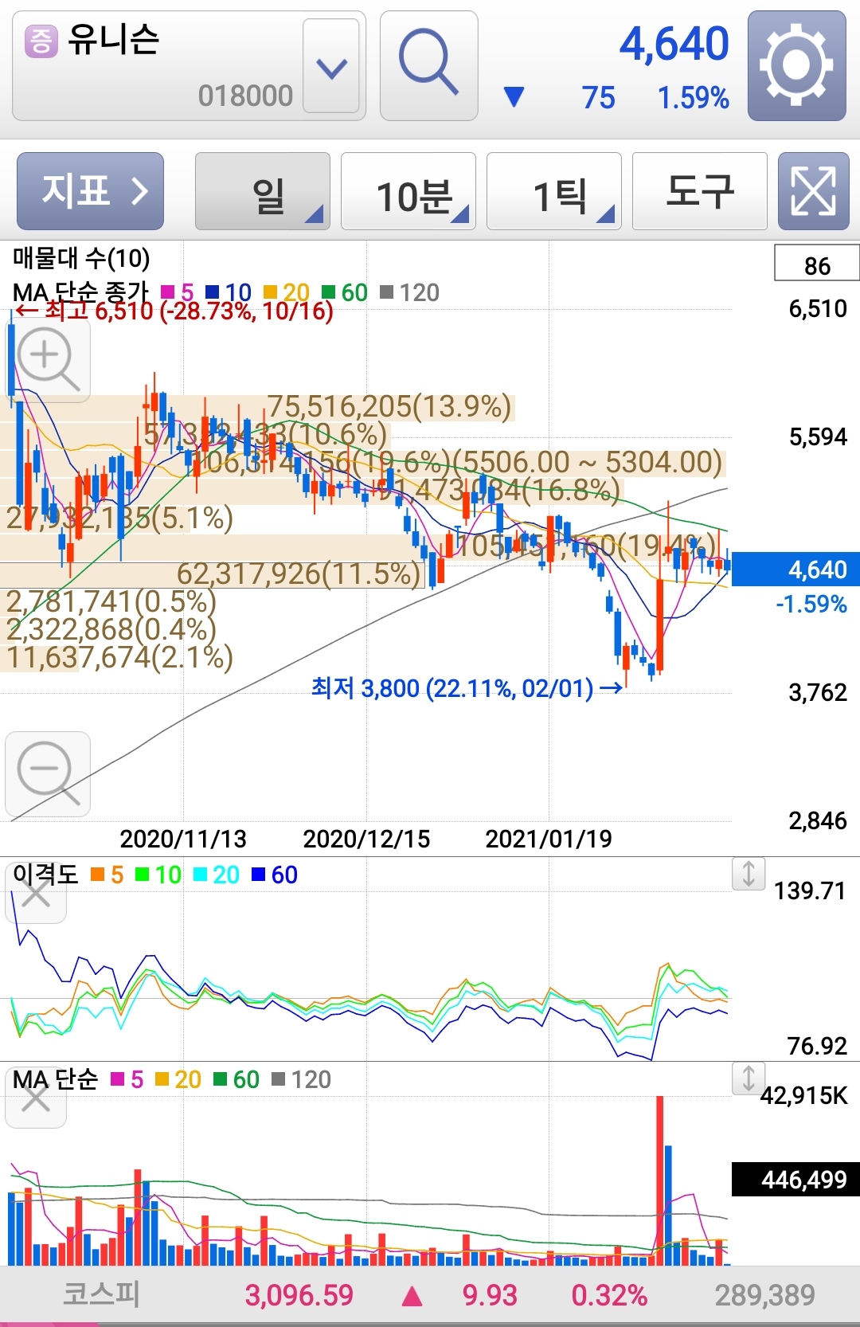This screenshot has height=1327, width=860.
Task: Tap the 2020/12/15 date label
Action: click(x=366, y=839)
